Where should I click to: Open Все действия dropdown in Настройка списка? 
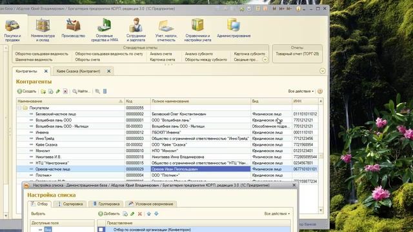click(277, 214)
